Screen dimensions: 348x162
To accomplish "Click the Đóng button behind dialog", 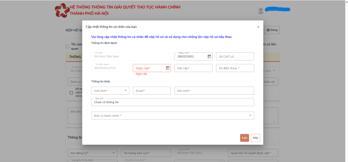I will pyautogui.click(x=272, y=30).
